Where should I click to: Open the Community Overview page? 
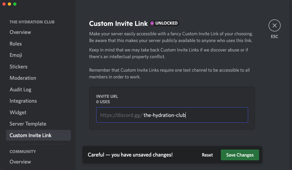[x=20, y=162]
